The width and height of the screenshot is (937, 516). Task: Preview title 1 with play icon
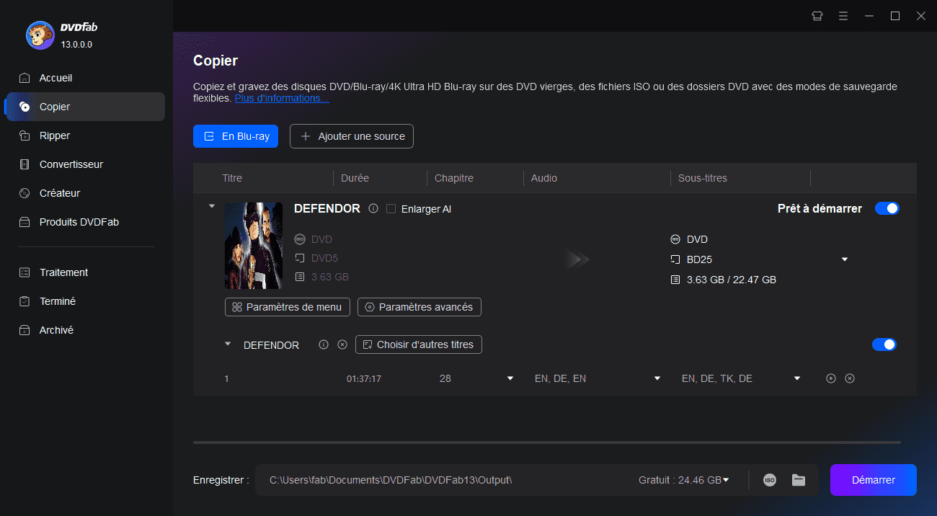point(831,378)
